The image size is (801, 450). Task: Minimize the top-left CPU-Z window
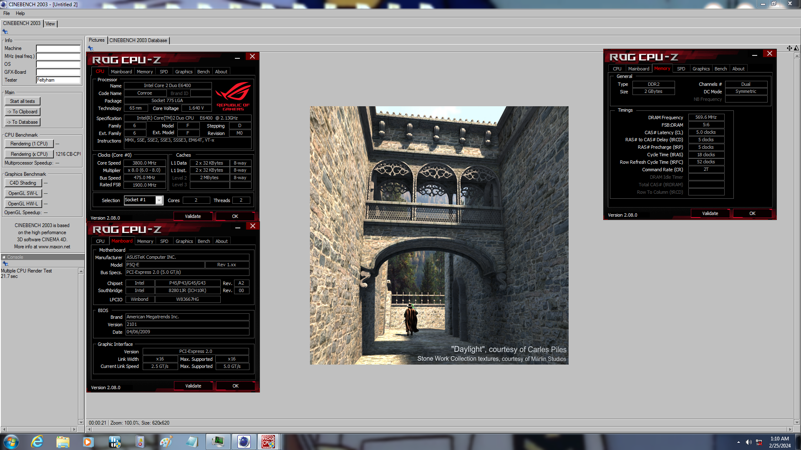(x=237, y=57)
